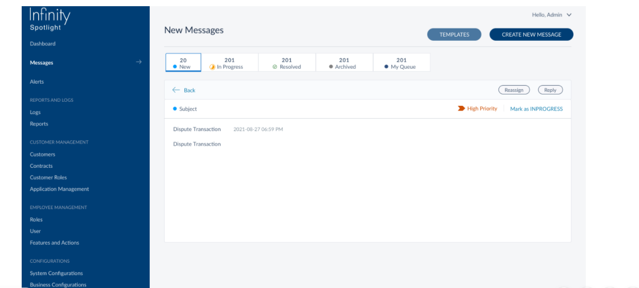
Task: Select the New messages tab
Action: [x=183, y=63]
